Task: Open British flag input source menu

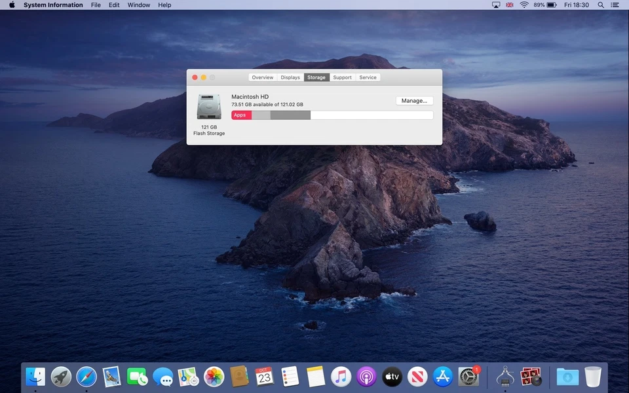Action: (x=510, y=5)
